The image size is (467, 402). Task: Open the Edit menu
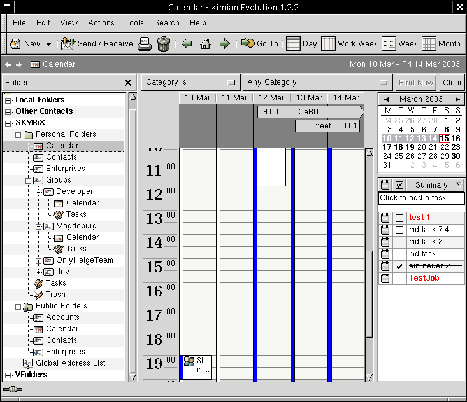pyautogui.click(x=43, y=23)
